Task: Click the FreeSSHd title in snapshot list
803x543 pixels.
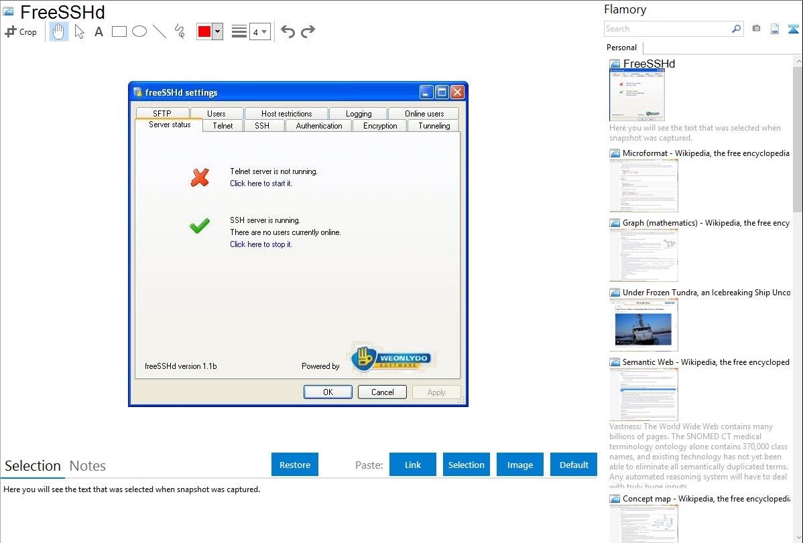Action: [x=649, y=64]
